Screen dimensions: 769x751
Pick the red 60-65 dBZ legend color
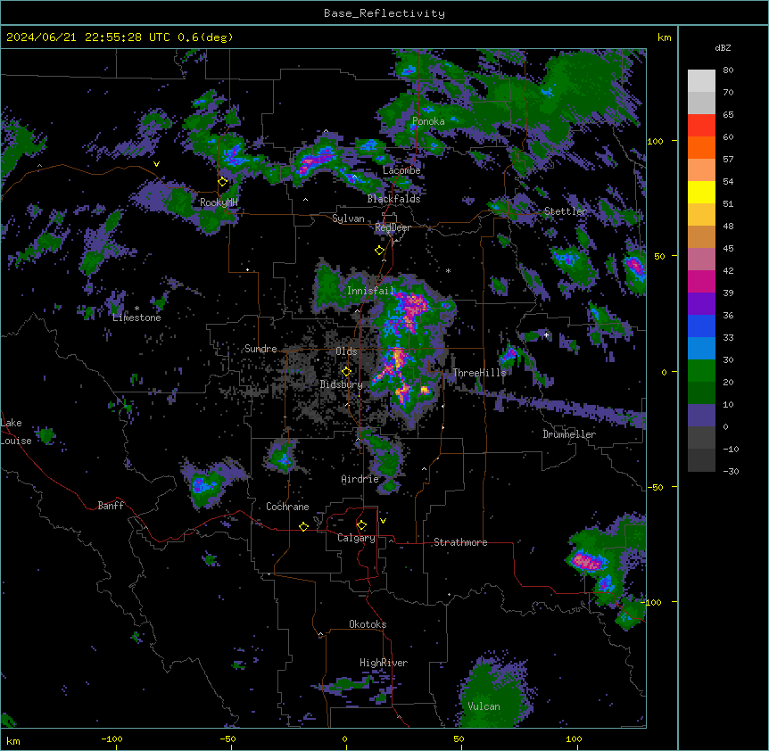[x=701, y=126]
